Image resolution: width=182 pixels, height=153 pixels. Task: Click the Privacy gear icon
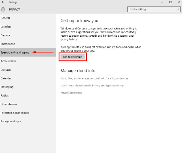pos(3,9)
